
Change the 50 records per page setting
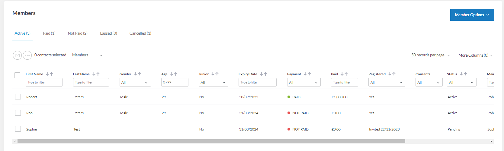(x=430, y=55)
